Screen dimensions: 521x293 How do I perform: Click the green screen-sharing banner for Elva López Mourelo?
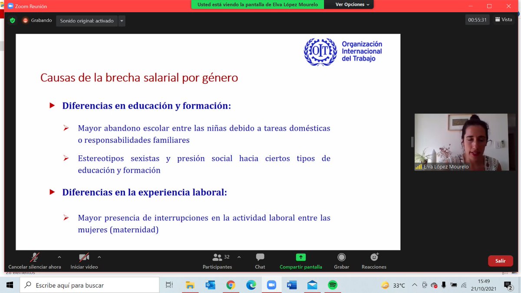(257, 4)
